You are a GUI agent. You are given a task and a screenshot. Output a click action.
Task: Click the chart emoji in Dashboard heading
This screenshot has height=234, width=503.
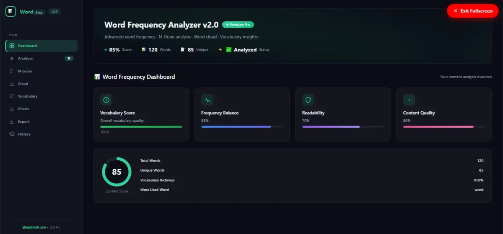pos(97,77)
